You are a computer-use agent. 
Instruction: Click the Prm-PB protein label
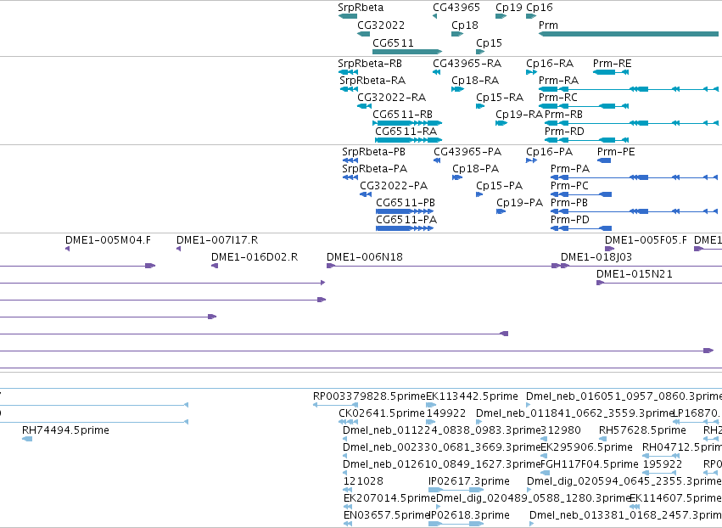point(569,203)
